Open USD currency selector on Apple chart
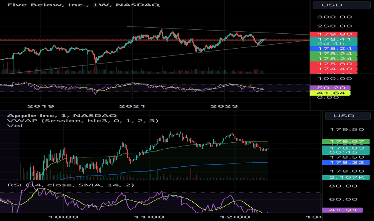This screenshot has height=221, width=374. click(347, 116)
